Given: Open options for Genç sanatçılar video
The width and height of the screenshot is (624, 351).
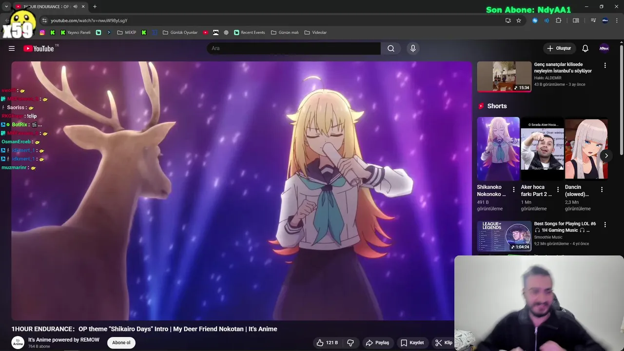Looking at the screenshot, I should [x=605, y=65].
